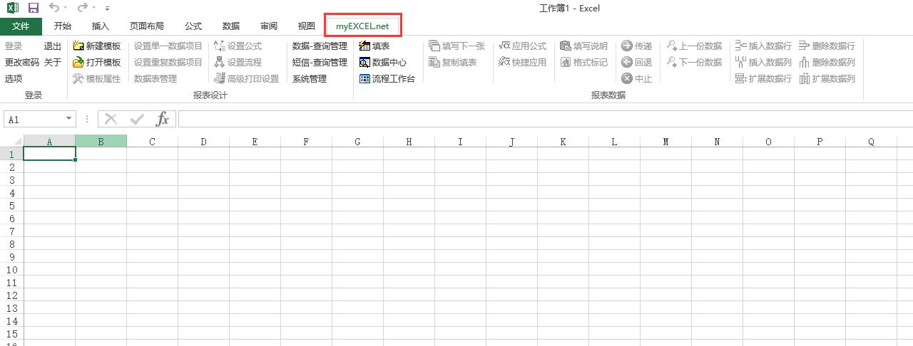
Task: Click 设置重复数据项目
Action: [x=168, y=63]
